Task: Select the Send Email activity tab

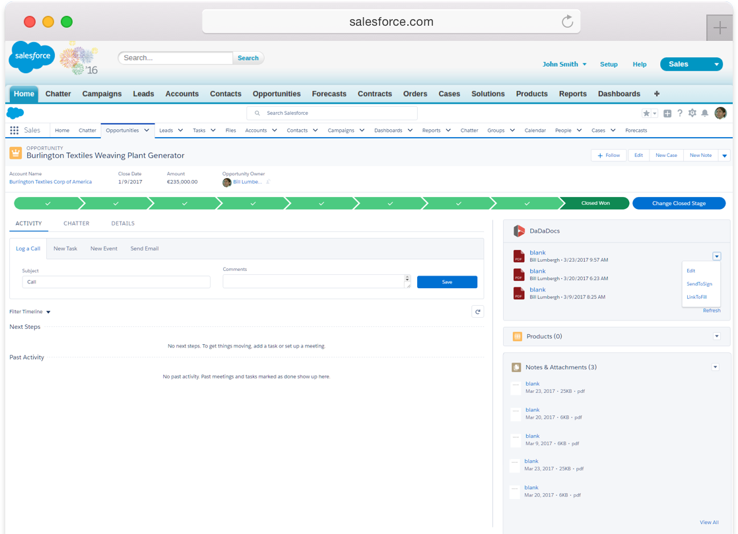Action: [145, 249]
